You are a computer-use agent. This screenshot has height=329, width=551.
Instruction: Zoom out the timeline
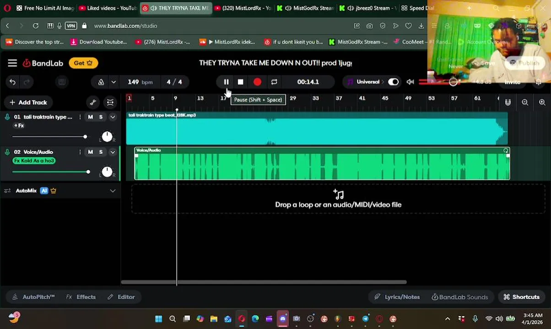pos(525,102)
